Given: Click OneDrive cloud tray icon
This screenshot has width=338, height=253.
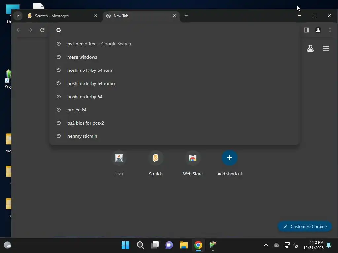Looking at the screenshot, I should (277, 245).
